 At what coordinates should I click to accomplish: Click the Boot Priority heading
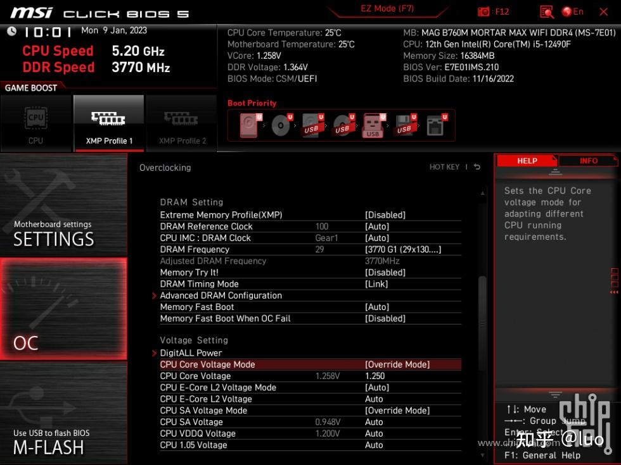tap(252, 103)
